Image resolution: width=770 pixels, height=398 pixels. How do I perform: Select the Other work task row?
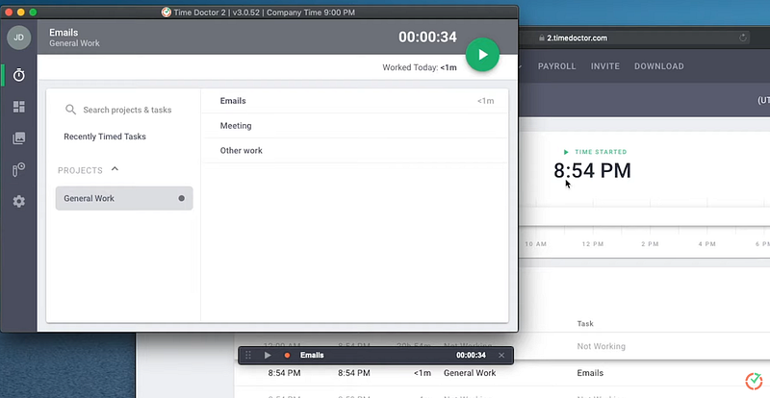[x=355, y=150]
